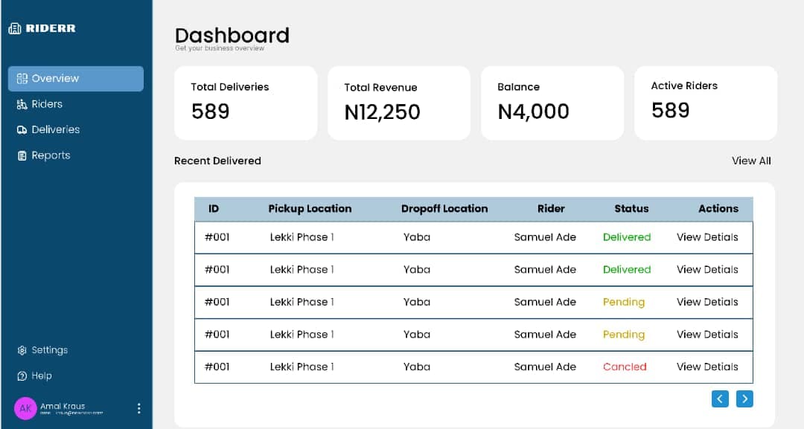This screenshot has height=429, width=804.
Task: Click the previous page arrow icon
Action: click(719, 399)
